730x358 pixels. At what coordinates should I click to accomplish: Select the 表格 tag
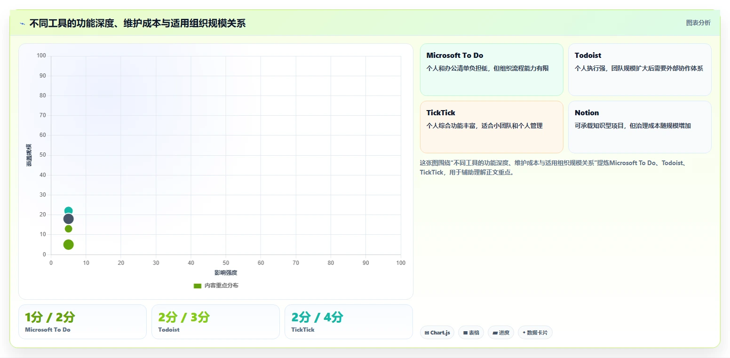point(471,333)
